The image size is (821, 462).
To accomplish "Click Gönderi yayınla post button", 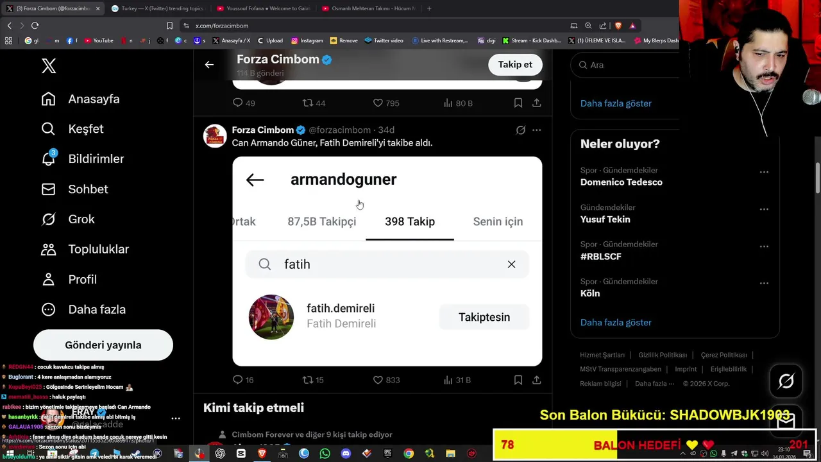I will (x=103, y=345).
